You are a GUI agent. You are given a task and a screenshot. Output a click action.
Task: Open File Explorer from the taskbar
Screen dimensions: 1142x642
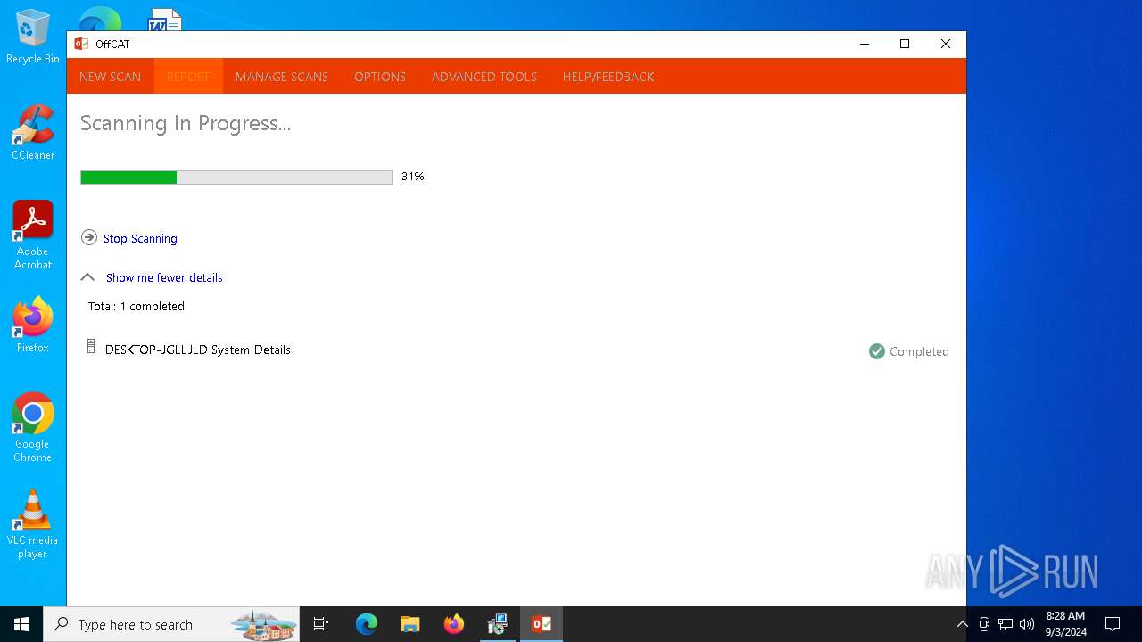[x=410, y=624]
